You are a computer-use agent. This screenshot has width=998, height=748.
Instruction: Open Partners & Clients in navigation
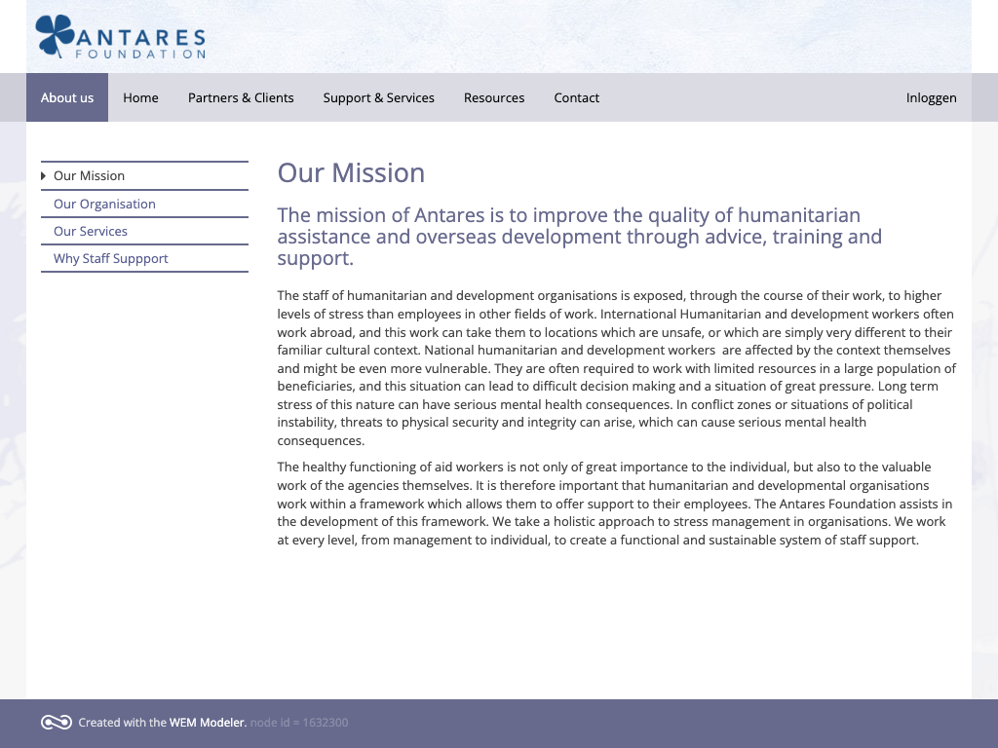tap(241, 97)
